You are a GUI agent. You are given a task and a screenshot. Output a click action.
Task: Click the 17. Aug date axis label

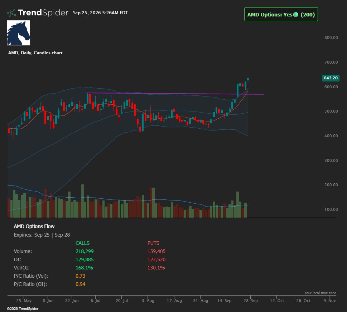click(174, 301)
